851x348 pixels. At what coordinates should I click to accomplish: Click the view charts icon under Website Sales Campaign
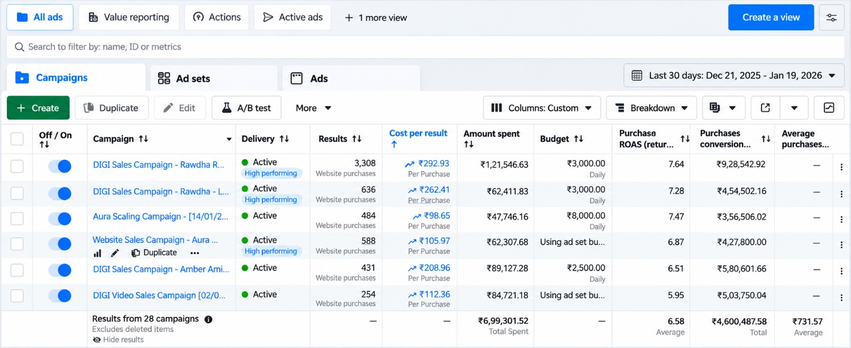[97, 253]
